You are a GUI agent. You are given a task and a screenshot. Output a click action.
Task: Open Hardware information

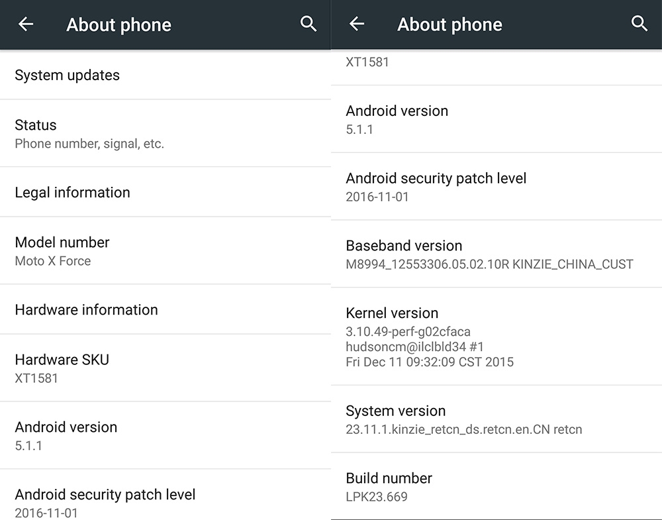(165, 309)
